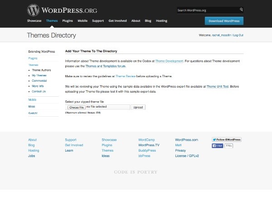The width and height of the screenshot is (272, 212).
Task: Click the Choose File button
Action: [77, 108]
